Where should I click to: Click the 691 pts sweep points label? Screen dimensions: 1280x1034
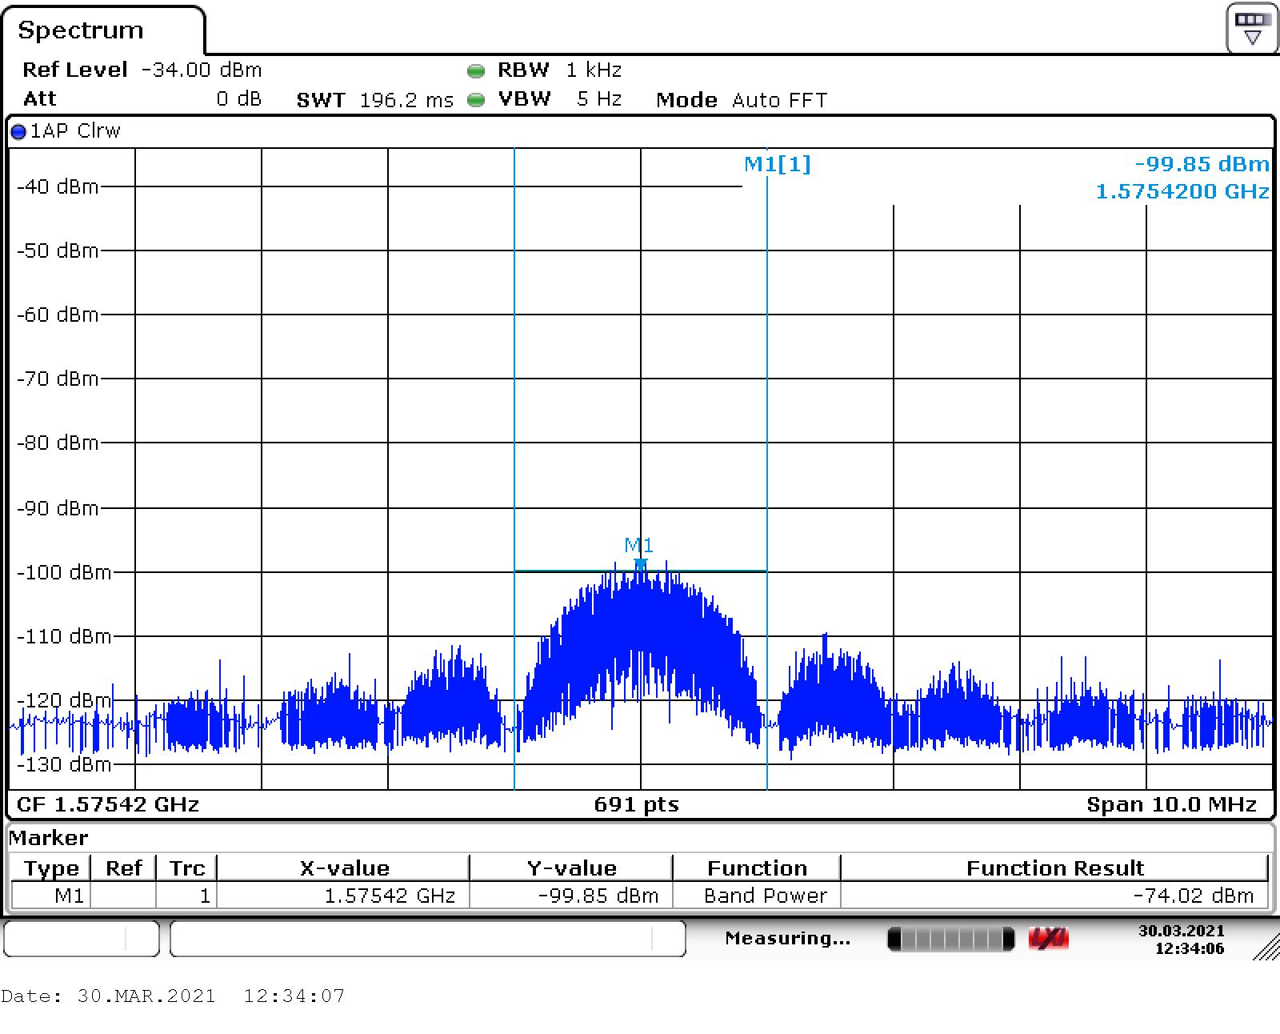coord(636,804)
